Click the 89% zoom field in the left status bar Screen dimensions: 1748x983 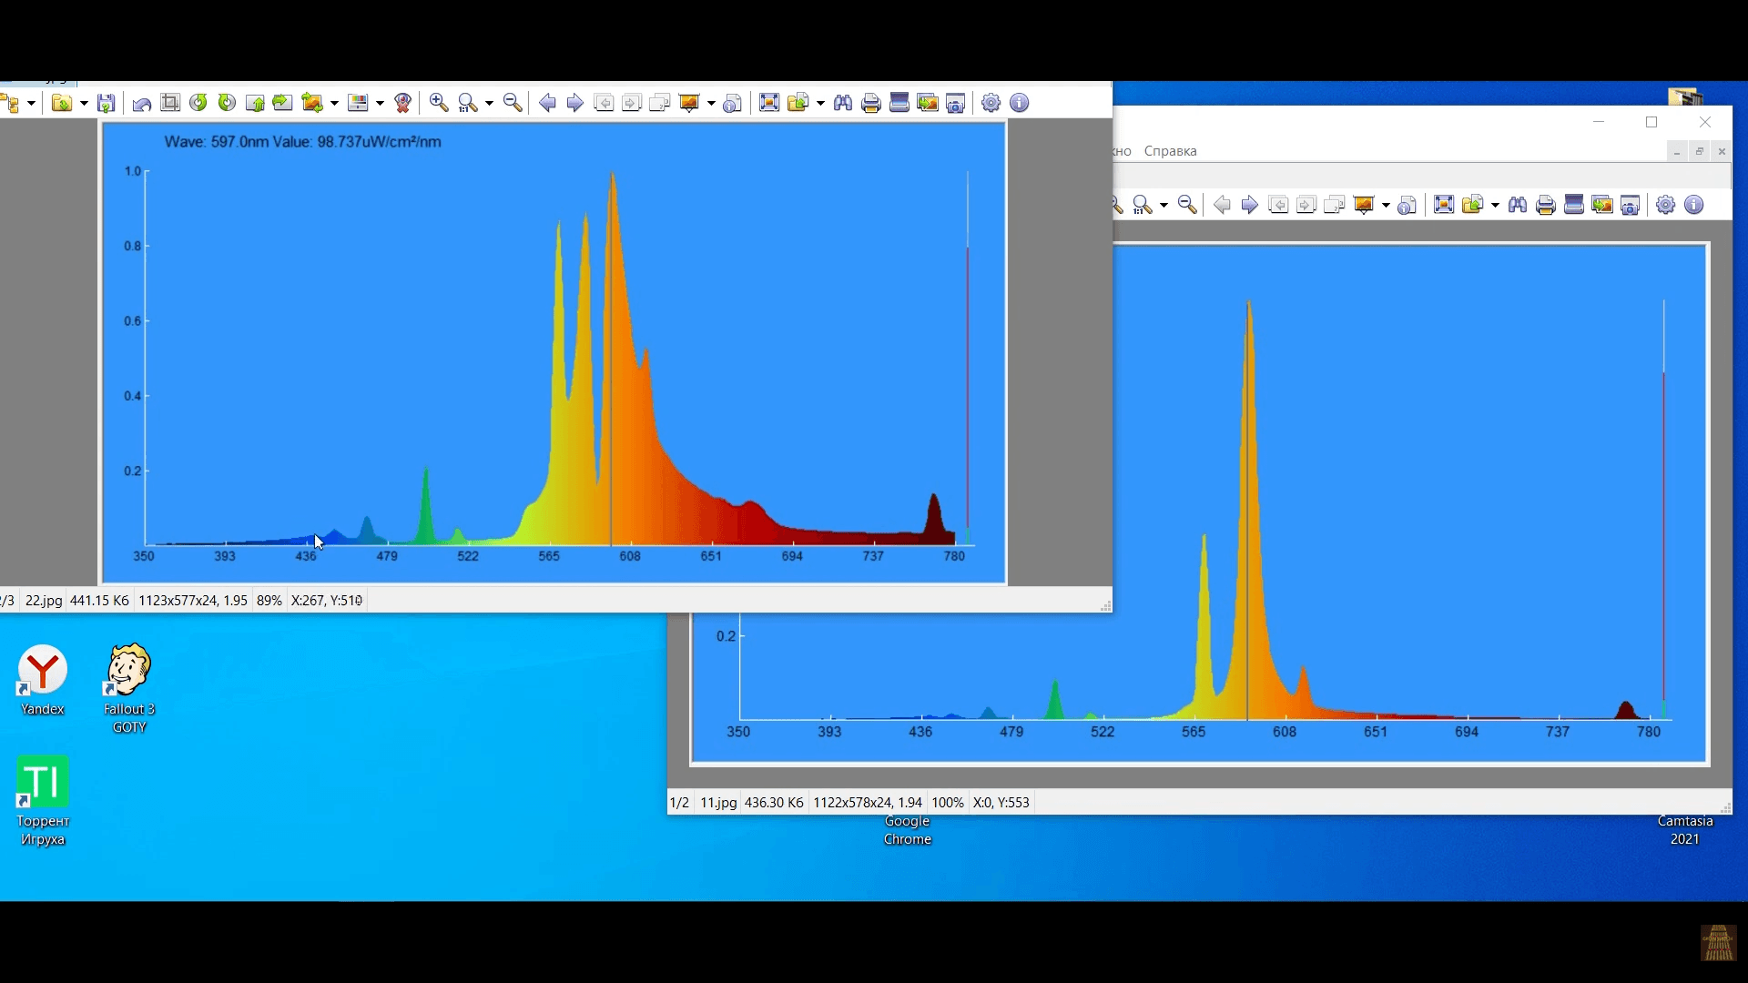[x=269, y=601]
